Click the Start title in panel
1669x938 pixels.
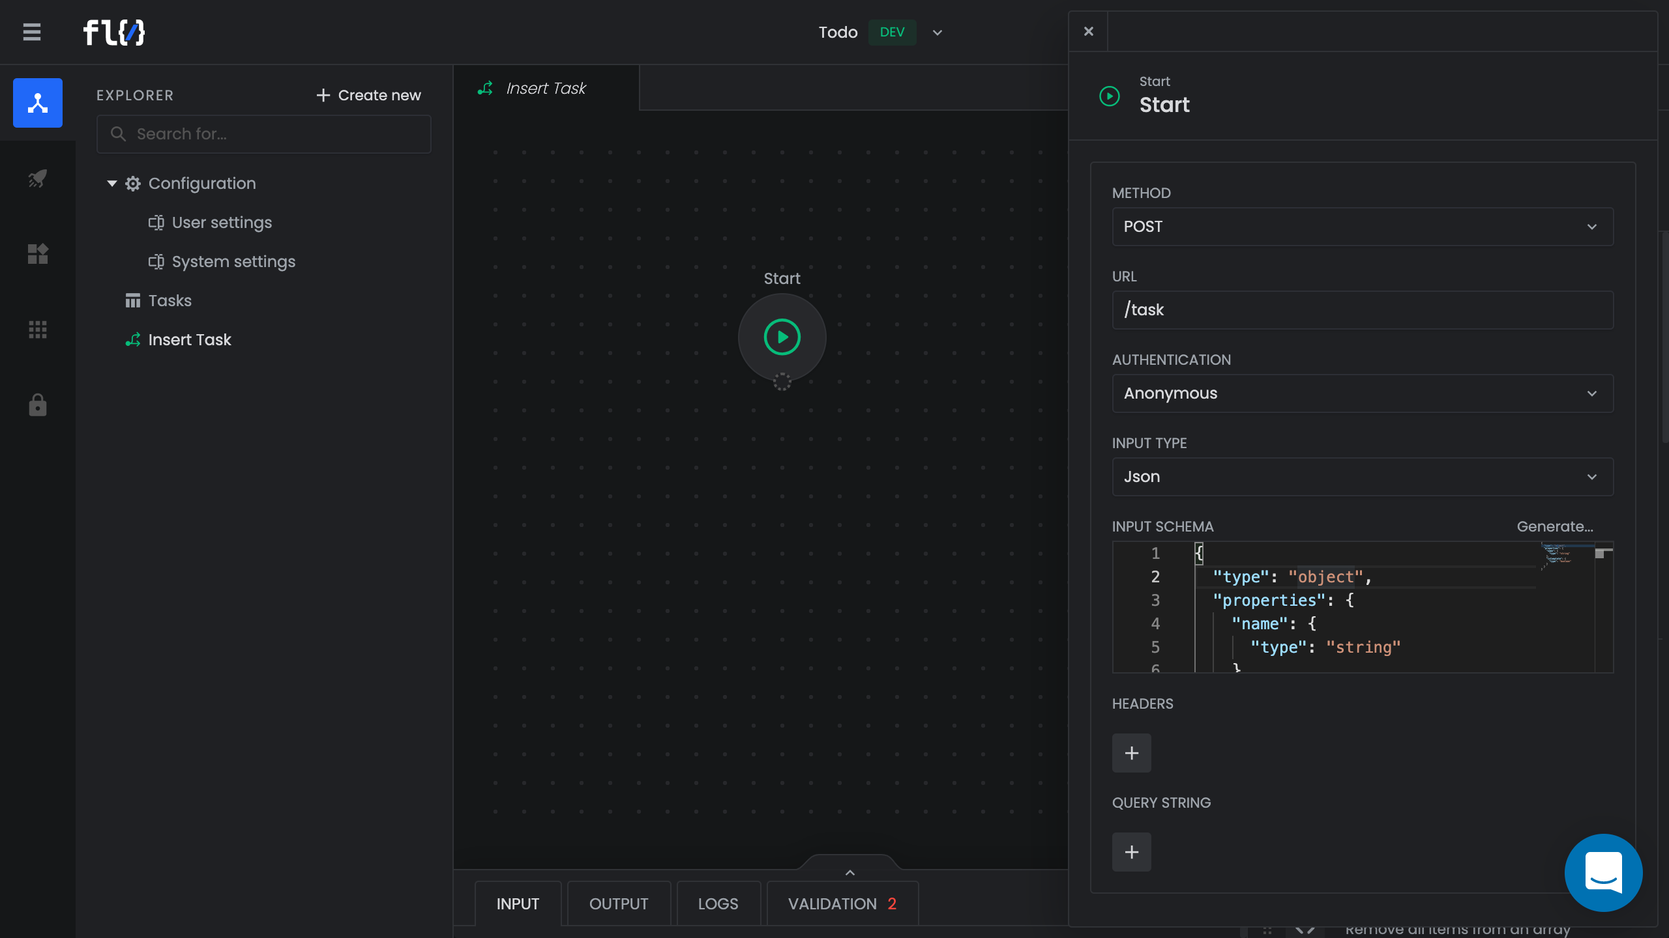[1164, 105]
